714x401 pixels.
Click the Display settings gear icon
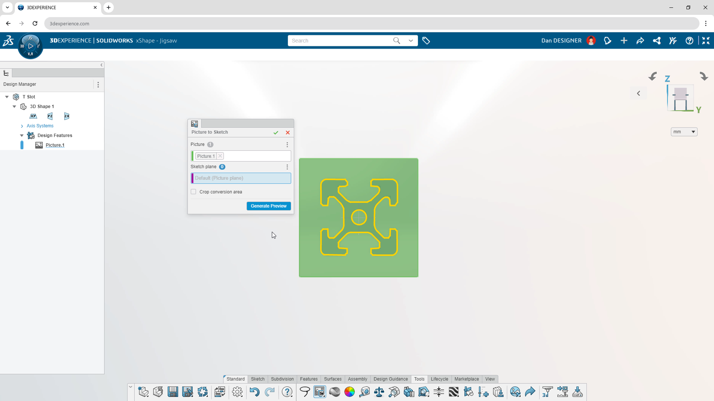(x=238, y=392)
